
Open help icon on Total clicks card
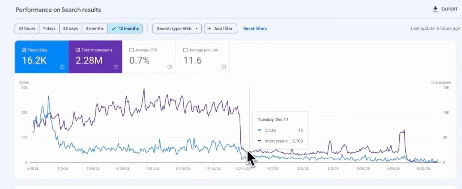coord(62,67)
